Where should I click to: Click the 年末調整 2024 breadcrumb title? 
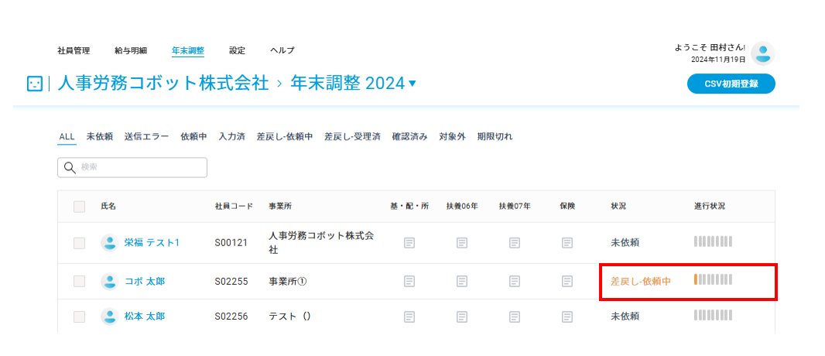[347, 83]
